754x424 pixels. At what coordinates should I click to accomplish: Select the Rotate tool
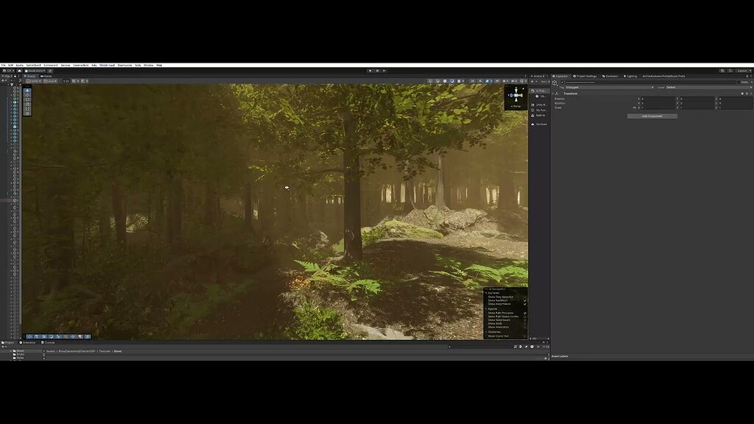pyautogui.click(x=28, y=99)
